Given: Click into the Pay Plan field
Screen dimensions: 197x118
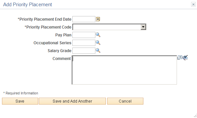Looking at the screenshot, I should (84, 35).
